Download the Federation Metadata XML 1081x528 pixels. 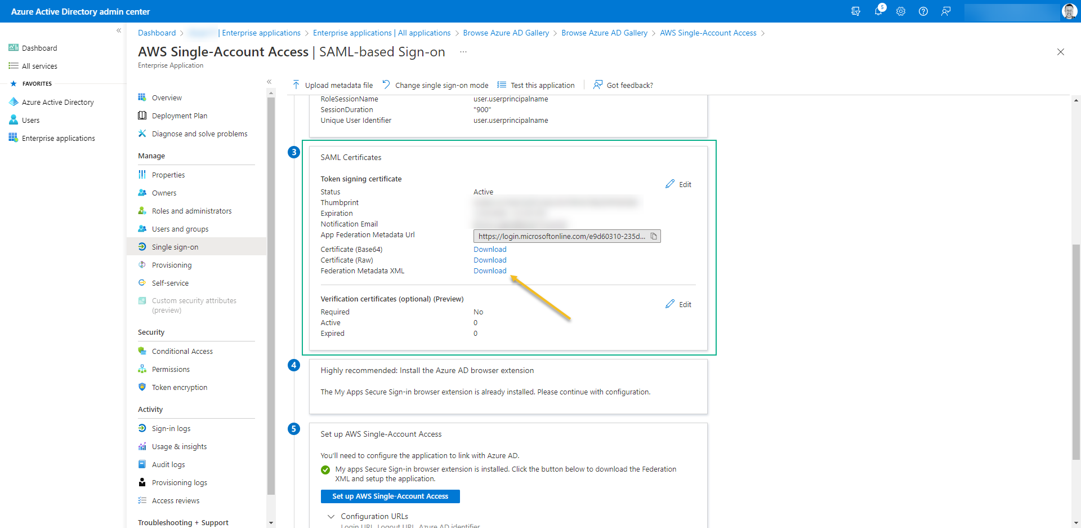pos(490,271)
